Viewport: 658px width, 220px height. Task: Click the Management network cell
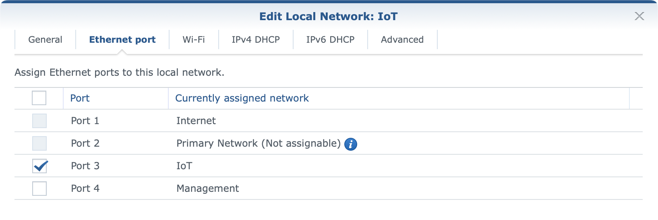208,189
